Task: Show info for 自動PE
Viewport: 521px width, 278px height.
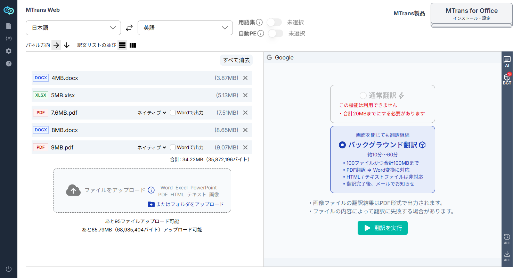Action: pos(261,34)
